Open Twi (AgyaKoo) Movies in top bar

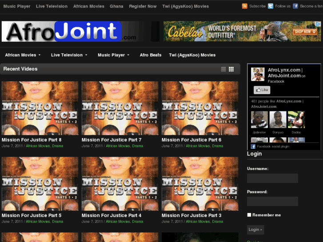[x=186, y=6]
